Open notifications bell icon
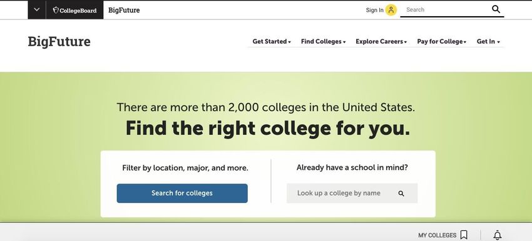Image resolution: width=532 pixels, height=241 pixels. coord(497,235)
